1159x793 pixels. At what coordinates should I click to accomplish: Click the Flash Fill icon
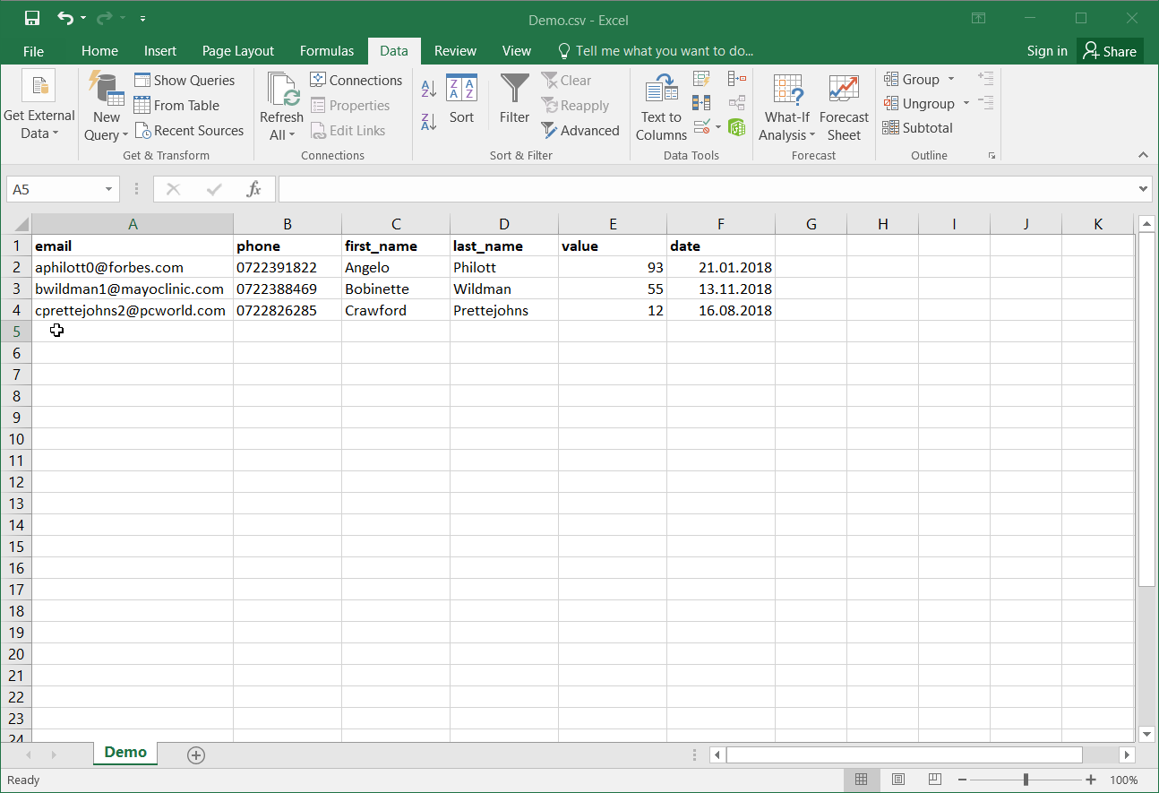tap(701, 80)
